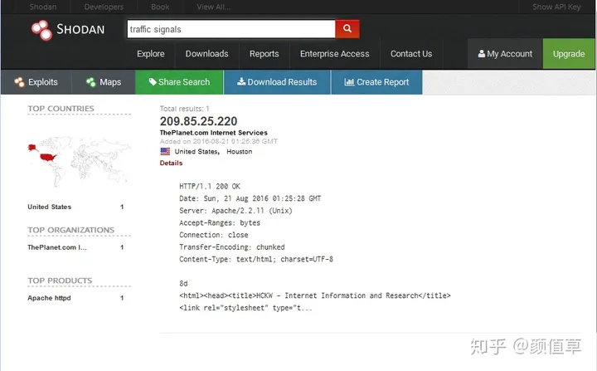Click the Developers link in top bar
The width and height of the screenshot is (597, 371).
point(104,7)
